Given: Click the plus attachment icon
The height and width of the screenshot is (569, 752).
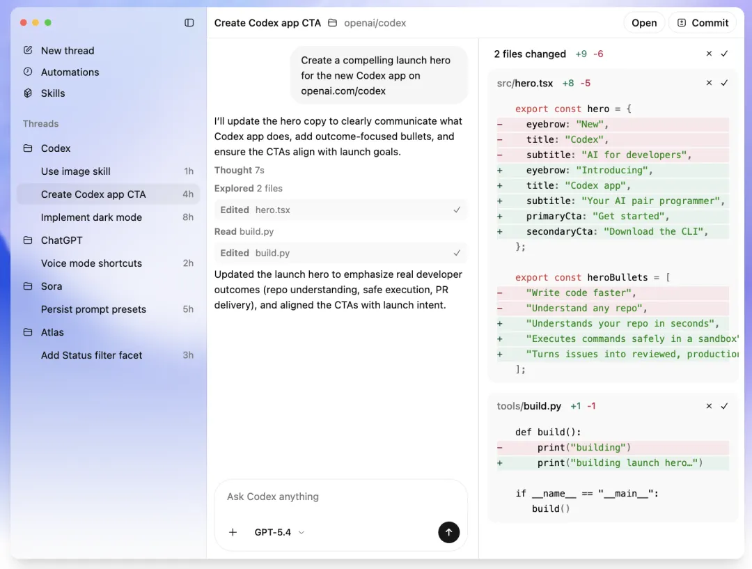Looking at the screenshot, I should click(x=233, y=532).
